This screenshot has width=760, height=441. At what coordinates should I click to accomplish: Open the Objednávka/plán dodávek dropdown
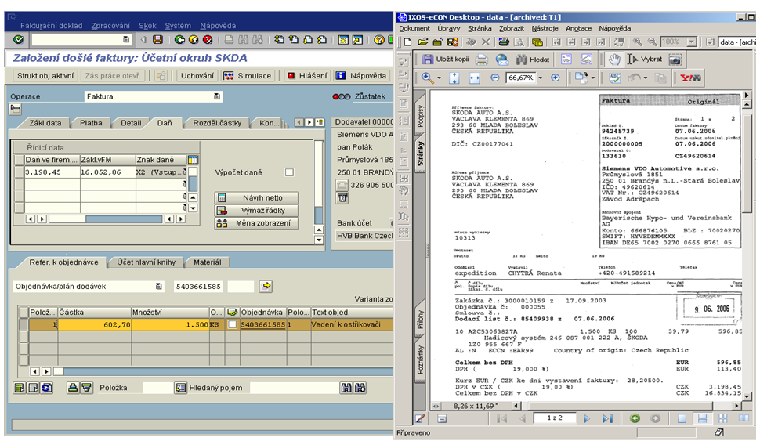[x=158, y=287]
